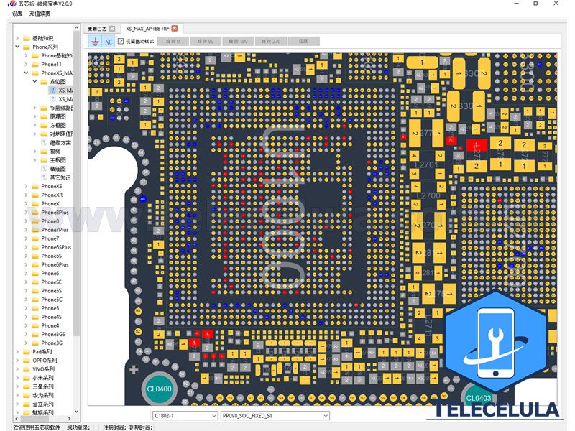Select the PhoneX tree item

coord(50,204)
